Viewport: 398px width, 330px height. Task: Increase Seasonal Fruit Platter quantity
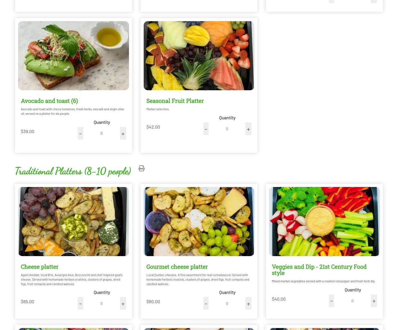(248, 129)
